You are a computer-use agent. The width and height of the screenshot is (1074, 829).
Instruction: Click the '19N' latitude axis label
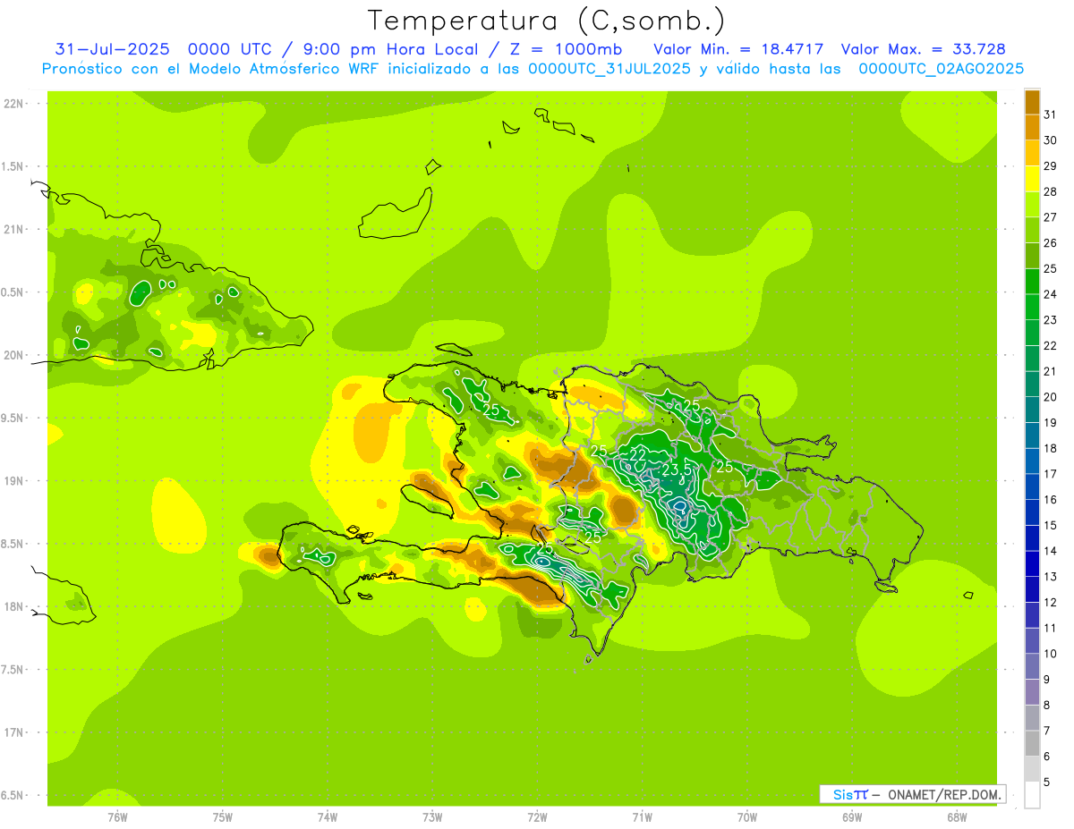click(x=14, y=481)
